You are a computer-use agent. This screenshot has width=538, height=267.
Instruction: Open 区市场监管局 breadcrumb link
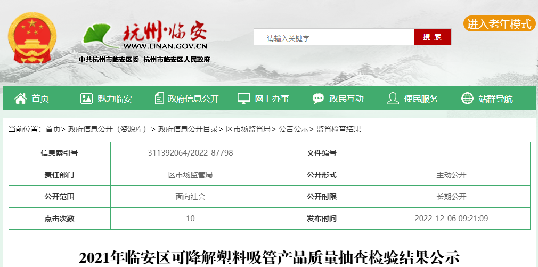coord(248,129)
